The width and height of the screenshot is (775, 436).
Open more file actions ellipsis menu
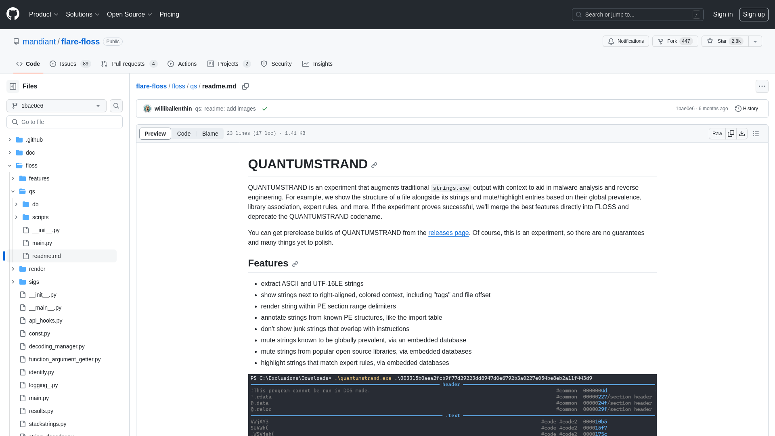click(762, 86)
